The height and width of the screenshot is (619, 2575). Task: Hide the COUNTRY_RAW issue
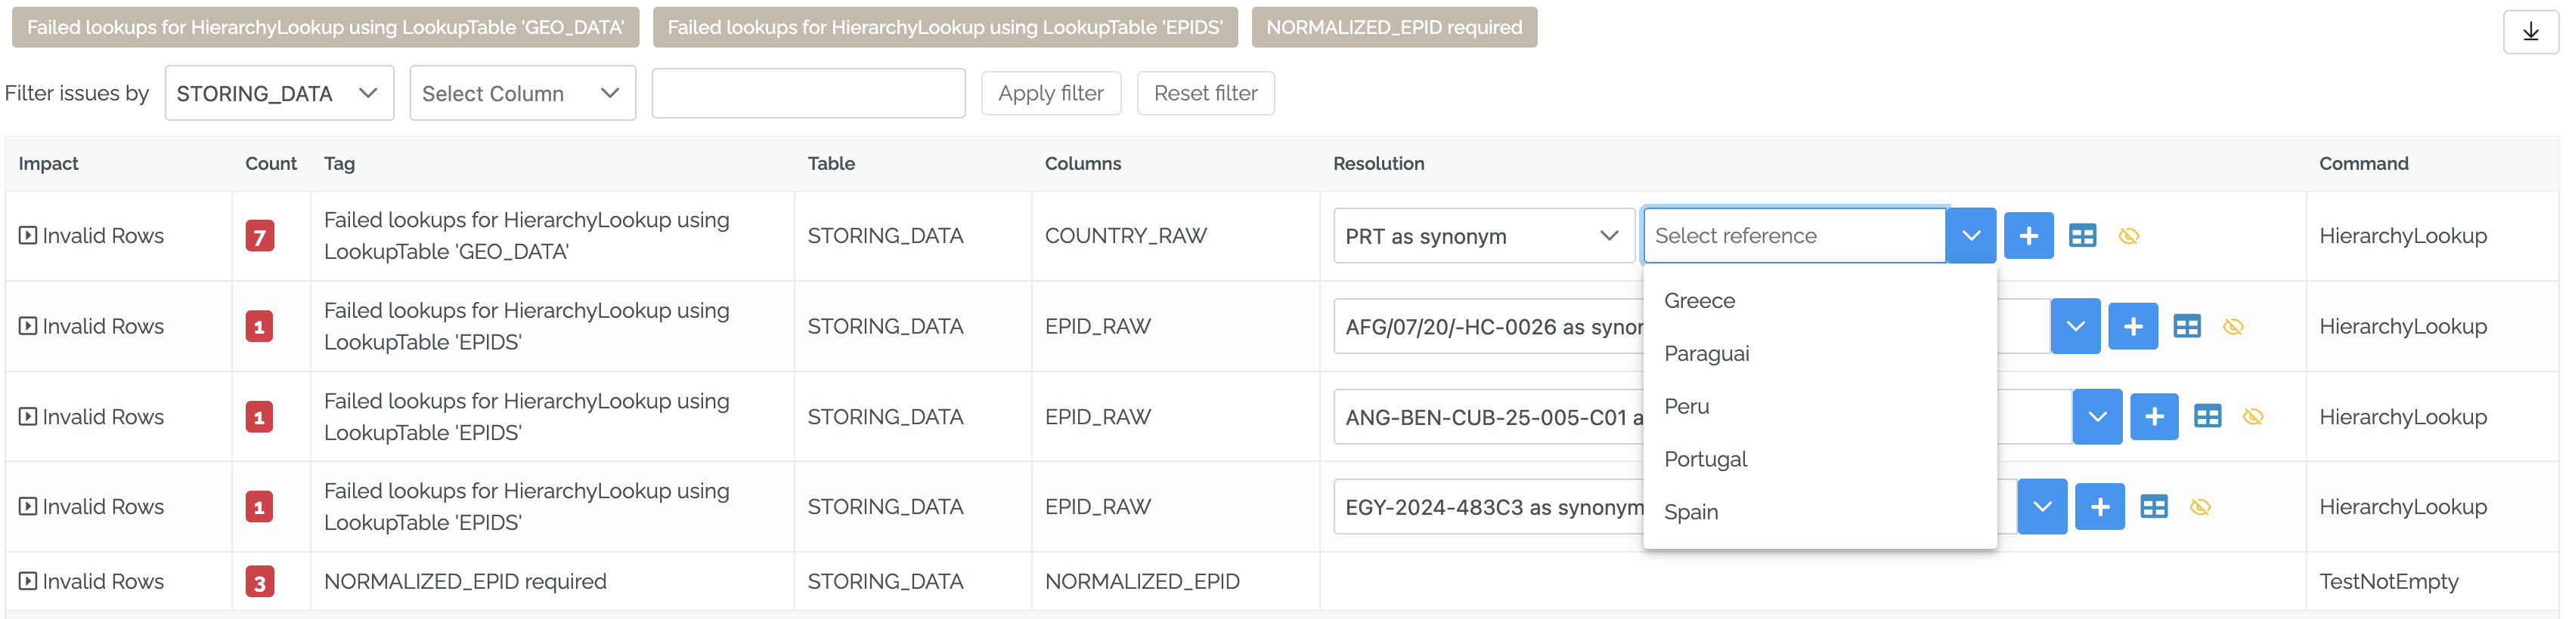point(2128,236)
